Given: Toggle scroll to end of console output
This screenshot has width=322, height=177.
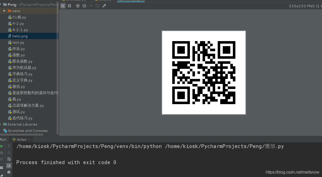Looking at the screenshot, I should click(9, 165).
